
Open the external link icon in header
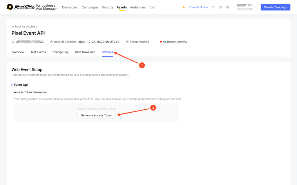click(x=213, y=7)
